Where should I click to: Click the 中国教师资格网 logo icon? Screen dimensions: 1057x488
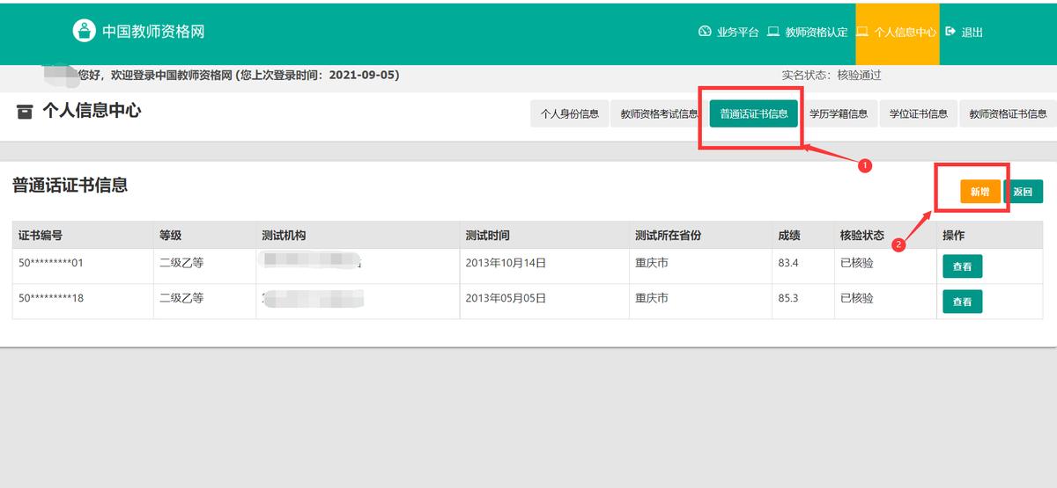pyautogui.click(x=84, y=31)
